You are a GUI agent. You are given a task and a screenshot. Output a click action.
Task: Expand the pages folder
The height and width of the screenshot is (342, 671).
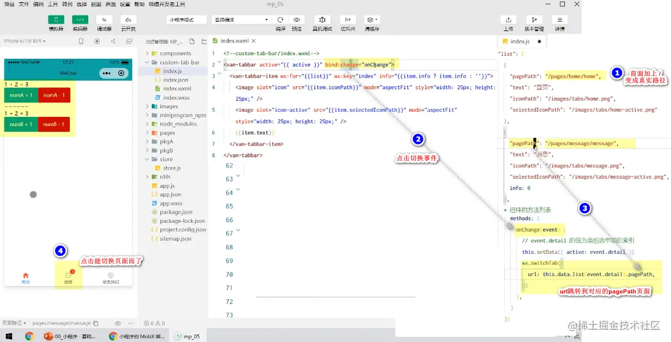click(147, 133)
